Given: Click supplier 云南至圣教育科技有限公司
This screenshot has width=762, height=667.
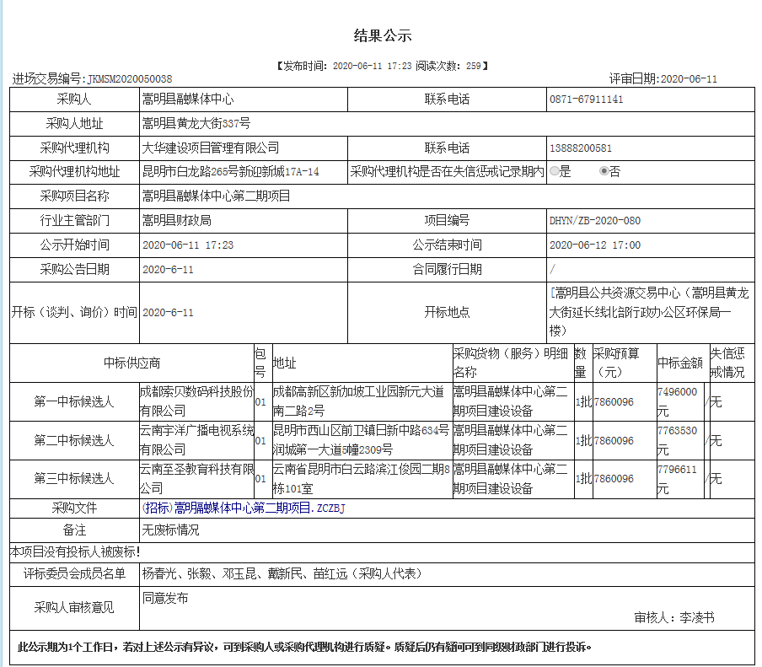Looking at the screenshot, I should point(196,477).
